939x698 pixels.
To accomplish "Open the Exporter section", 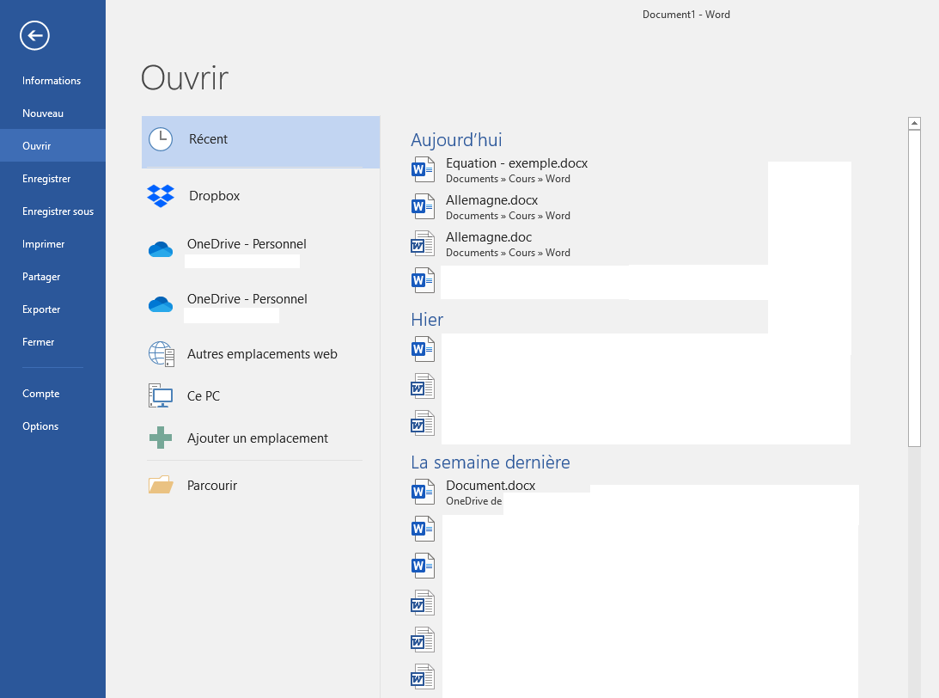I will tap(41, 309).
